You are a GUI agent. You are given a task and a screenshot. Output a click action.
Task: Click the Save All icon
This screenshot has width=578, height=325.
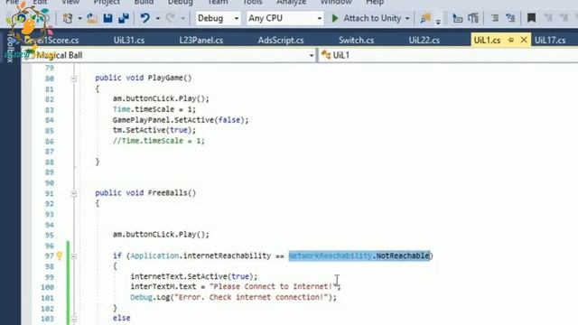point(124,18)
